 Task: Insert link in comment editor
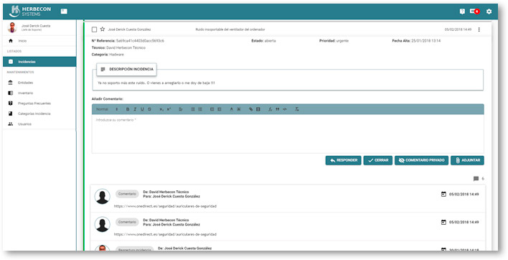coord(250,109)
